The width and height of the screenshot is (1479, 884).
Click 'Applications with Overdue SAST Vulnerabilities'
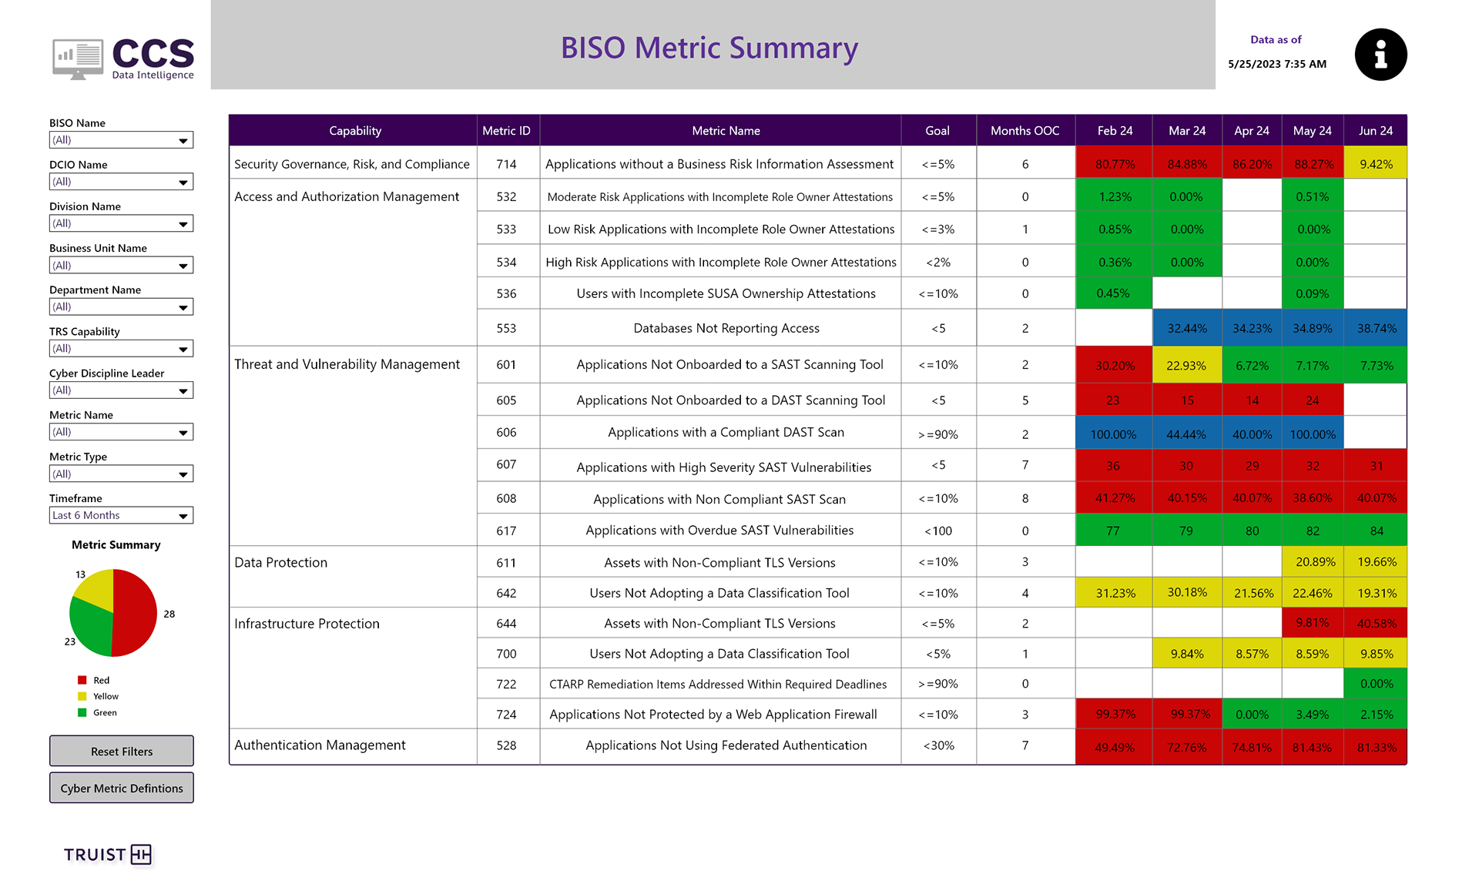tap(719, 531)
